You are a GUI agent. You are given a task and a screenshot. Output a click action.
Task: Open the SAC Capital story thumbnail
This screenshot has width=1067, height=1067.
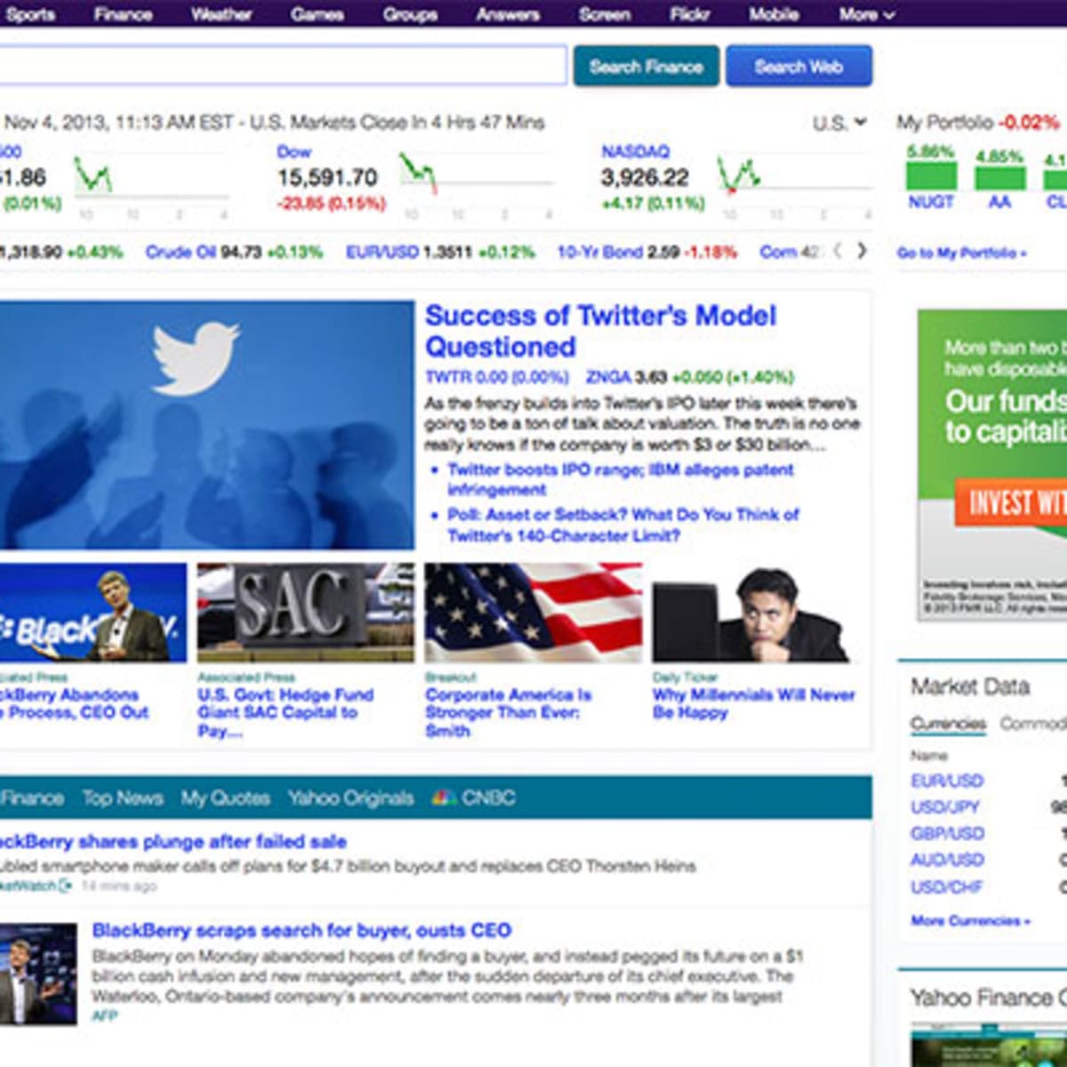click(x=305, y=613)
